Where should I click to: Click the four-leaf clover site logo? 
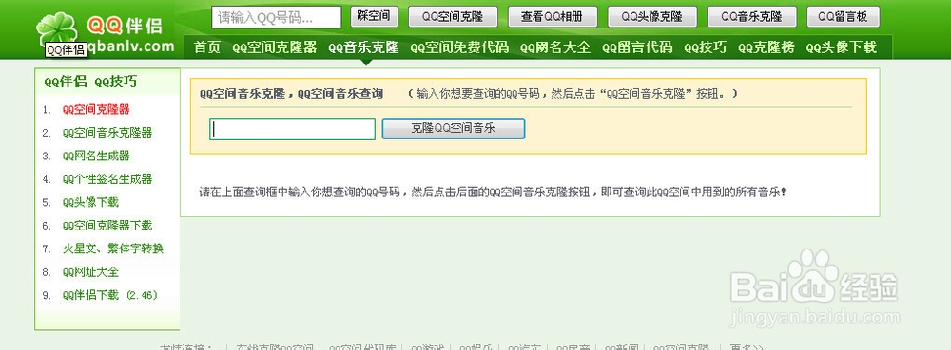[57, 28]
